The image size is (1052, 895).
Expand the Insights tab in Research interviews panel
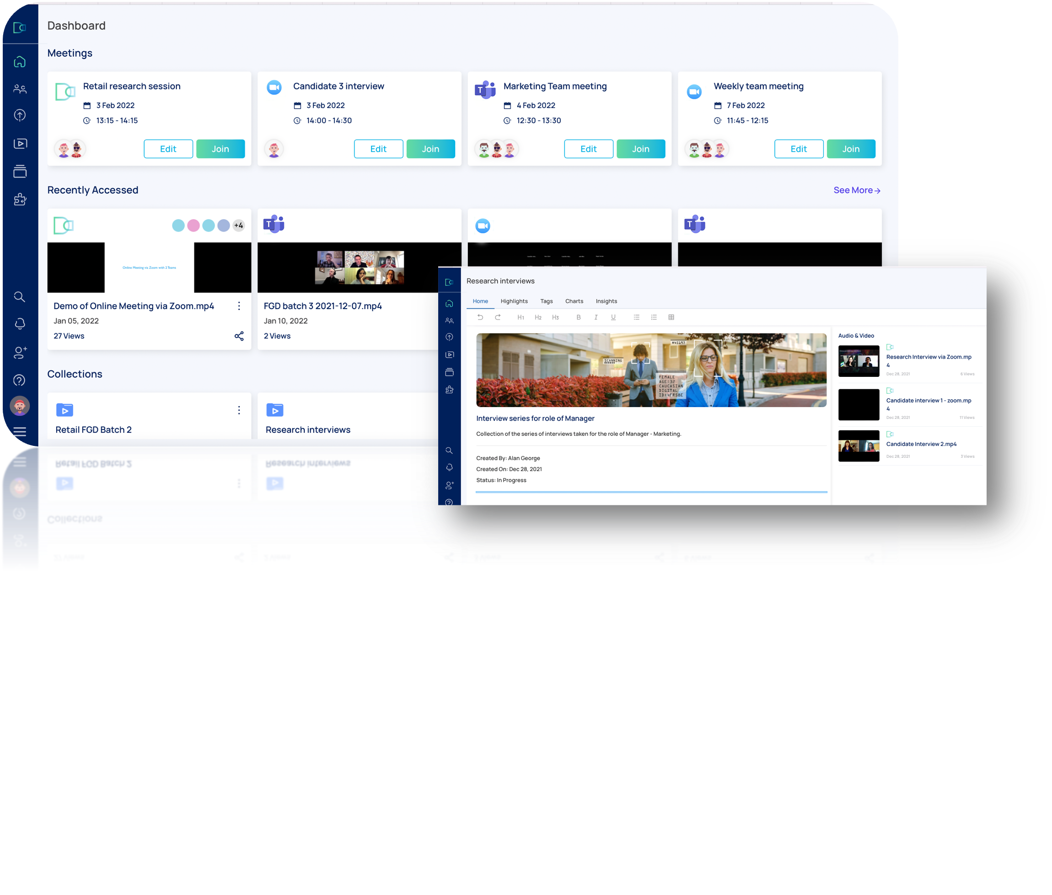click(607, 301)
